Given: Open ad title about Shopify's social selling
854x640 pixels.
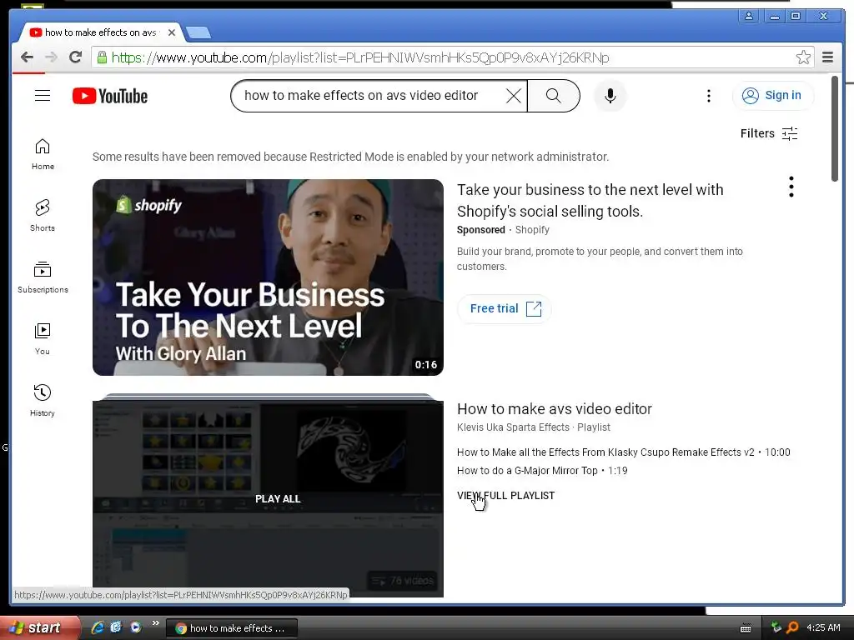Looking at the screenshot, I should 590,200.
